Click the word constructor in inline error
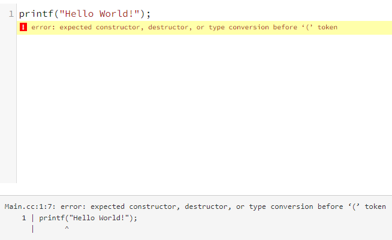 [x=119, y=27]
